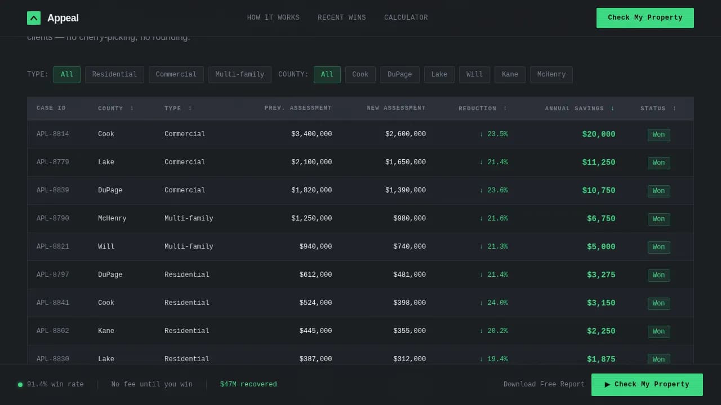Image resolution: width=721 pixels, height=405 pixels.
Task: Open the Calculator nav link
Action: coord(406,18)
